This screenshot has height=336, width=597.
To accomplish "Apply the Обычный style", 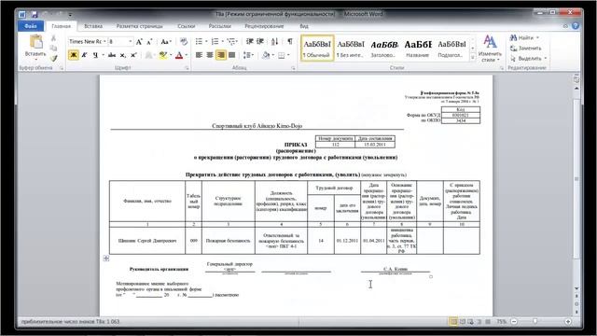I will pos(317,48).
